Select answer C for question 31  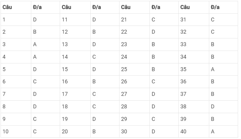click(x=223, y=20)
